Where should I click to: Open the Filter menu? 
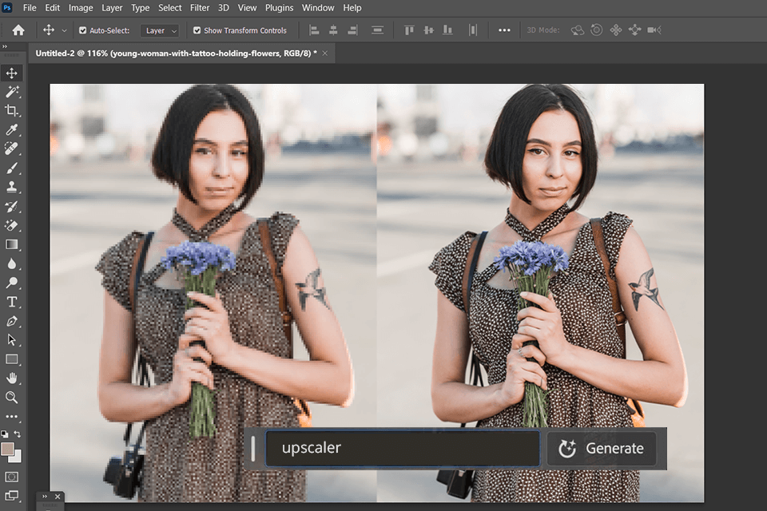click(200, 8)
